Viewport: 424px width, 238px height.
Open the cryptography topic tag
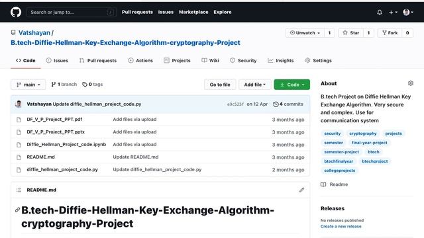(x=362, y=134)
